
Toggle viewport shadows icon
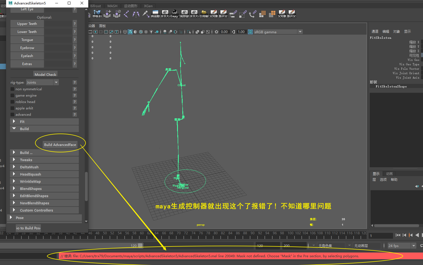pyautogui.click(x=157, y=32)
